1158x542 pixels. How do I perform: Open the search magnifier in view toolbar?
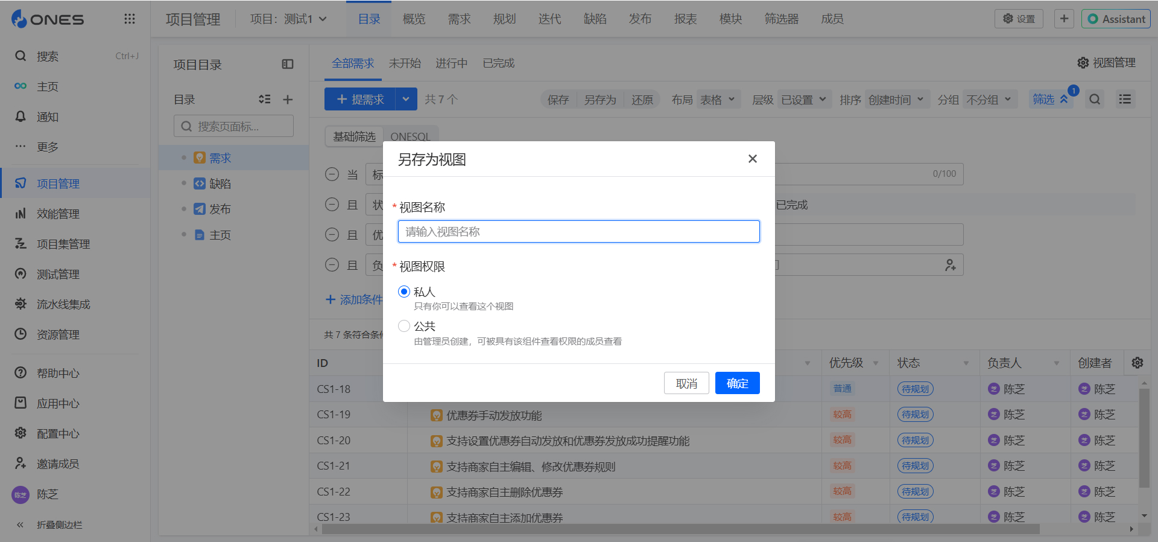coord(1095,99)
